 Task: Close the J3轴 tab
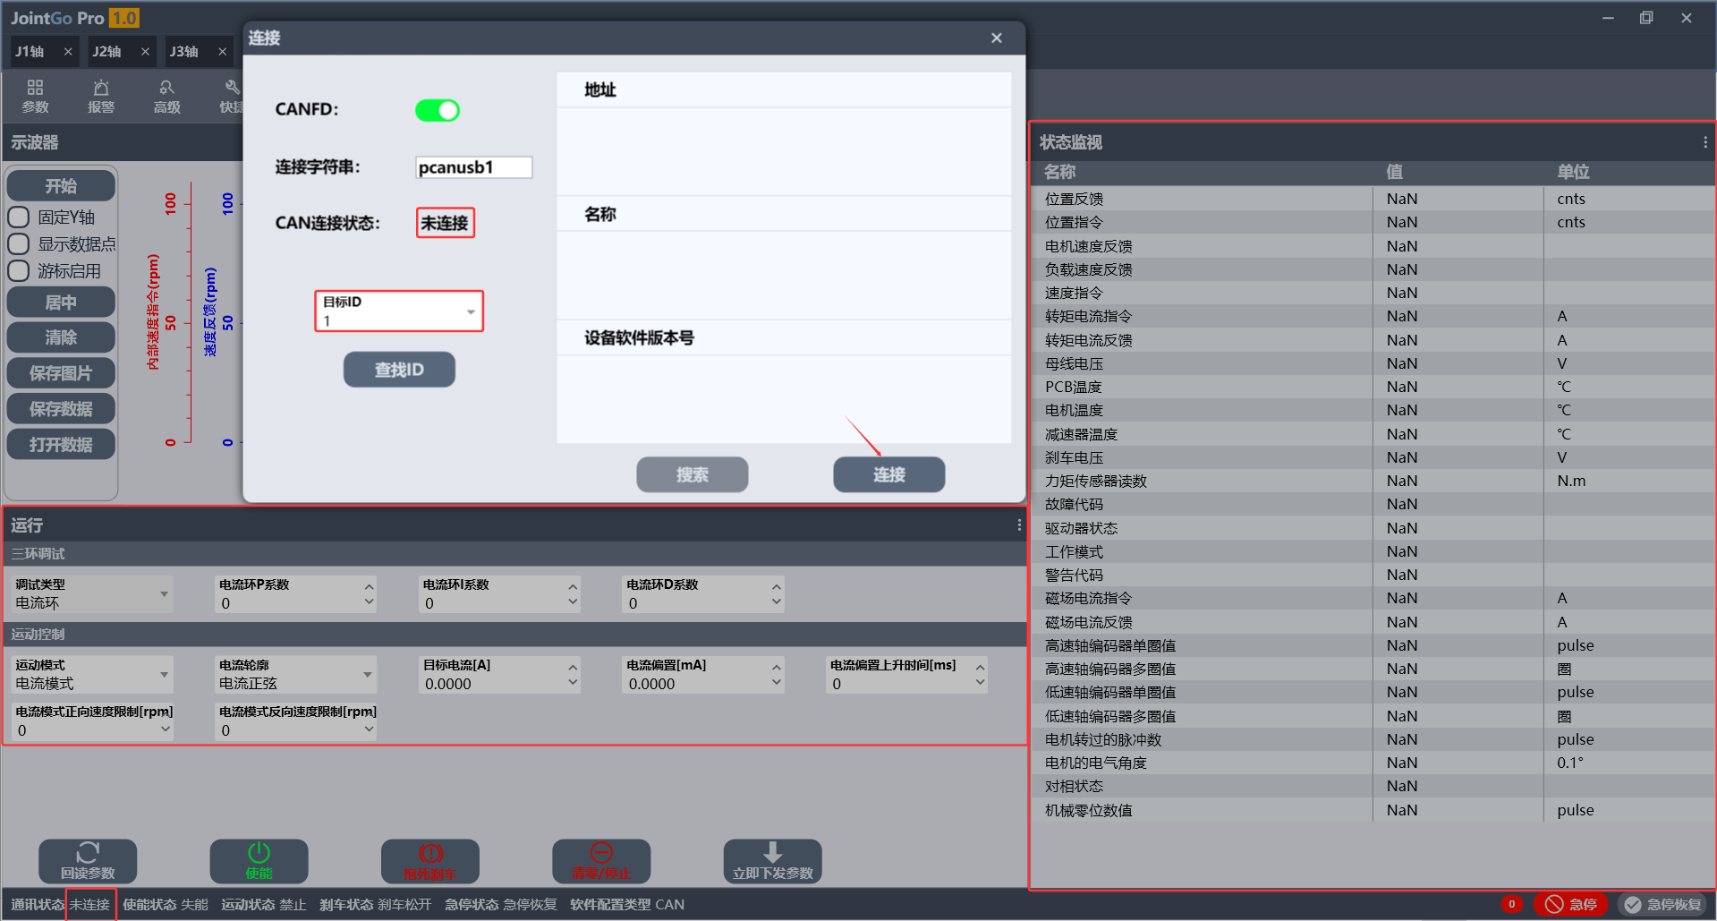pyautogui.click(x=223, y=52)
